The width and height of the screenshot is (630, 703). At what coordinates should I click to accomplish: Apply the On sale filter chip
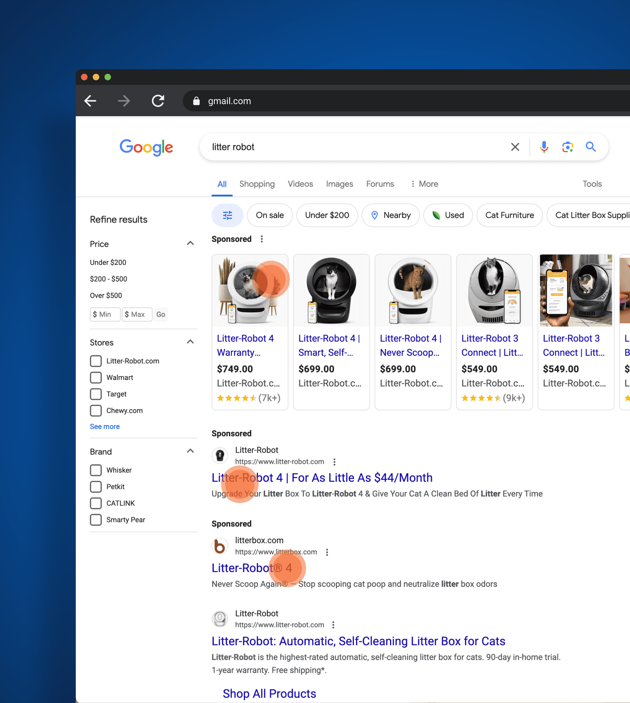pyautogui.click(x=270, y=215)
